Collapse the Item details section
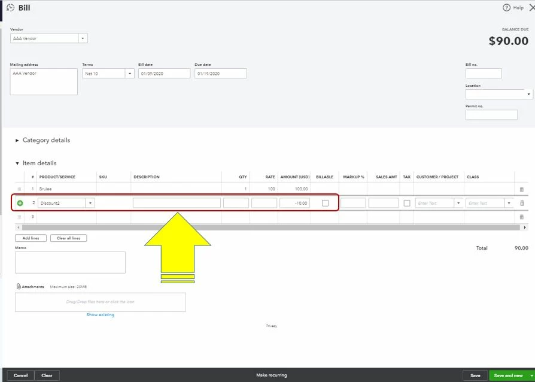Screen dimensions: 535x382 coord(17,163)
